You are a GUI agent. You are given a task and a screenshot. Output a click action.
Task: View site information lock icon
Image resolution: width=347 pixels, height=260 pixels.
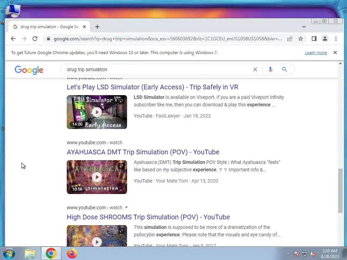[48, 39]
